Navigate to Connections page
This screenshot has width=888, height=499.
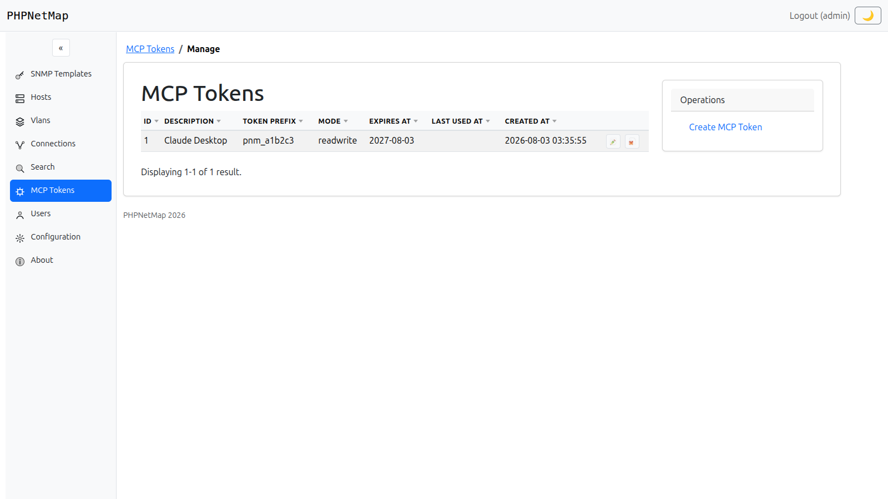(x=61, y=144)
